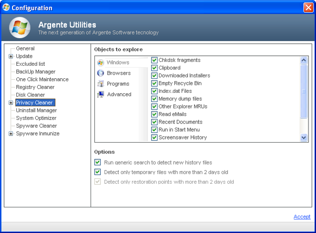Image resolution: width=316 pixels, height=233 pixels.
Task: Open Spyware Cleaner settings
Action: tap(36, 126)
